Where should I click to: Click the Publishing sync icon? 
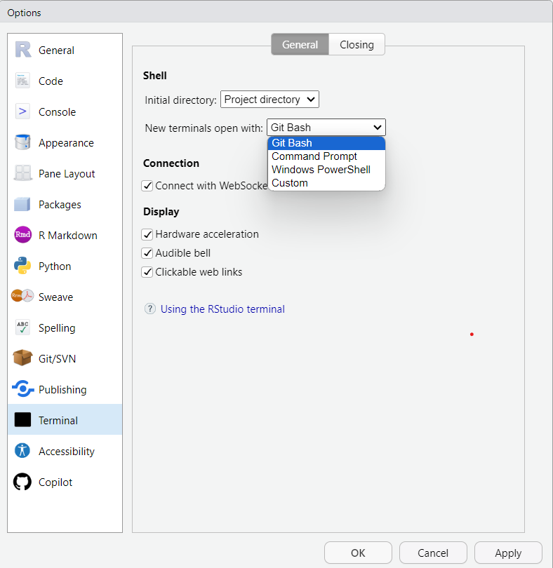point(23,389)
